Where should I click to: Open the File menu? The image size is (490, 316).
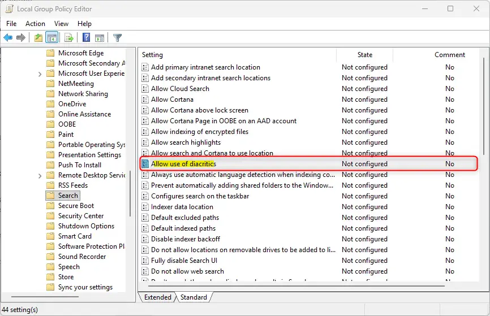pos(11,24)
